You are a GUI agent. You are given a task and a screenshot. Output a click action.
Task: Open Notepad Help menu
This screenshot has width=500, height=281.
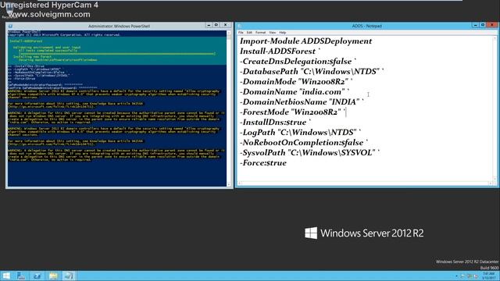(283, 33)
